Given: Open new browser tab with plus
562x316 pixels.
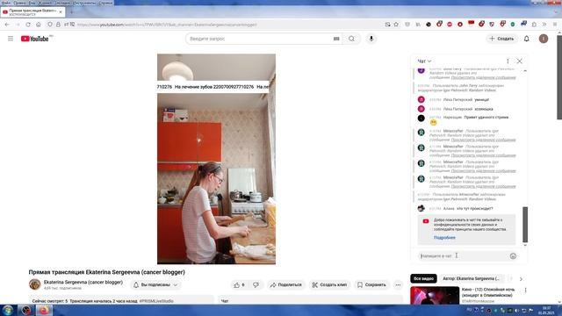Looking at the screenshot, I should point(71,12).
